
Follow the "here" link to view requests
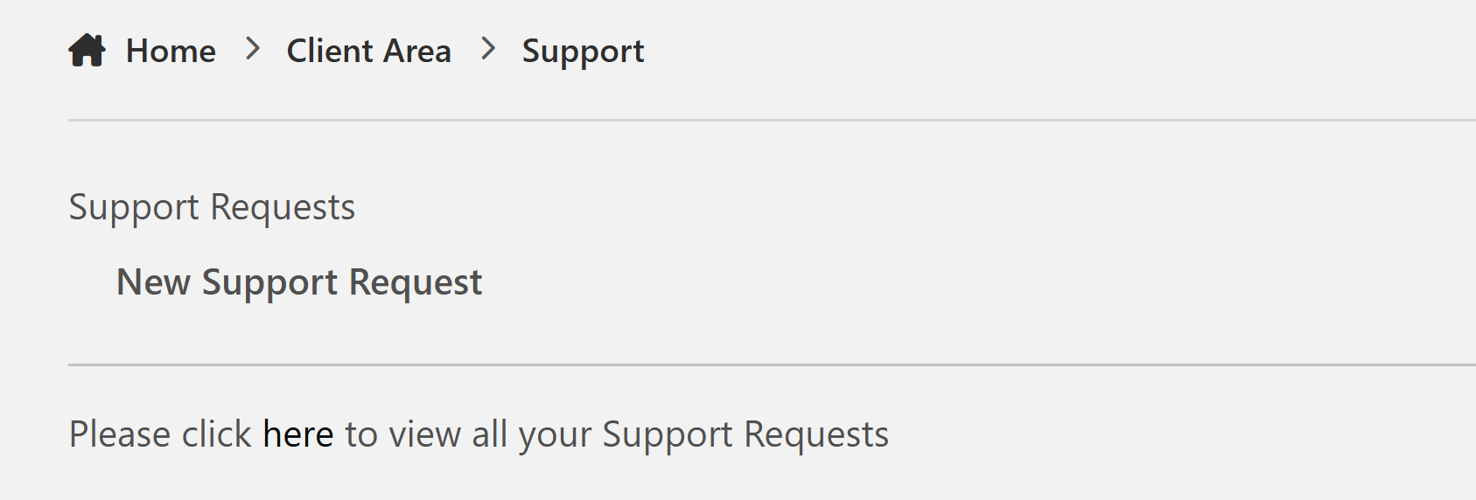(298, 434)
